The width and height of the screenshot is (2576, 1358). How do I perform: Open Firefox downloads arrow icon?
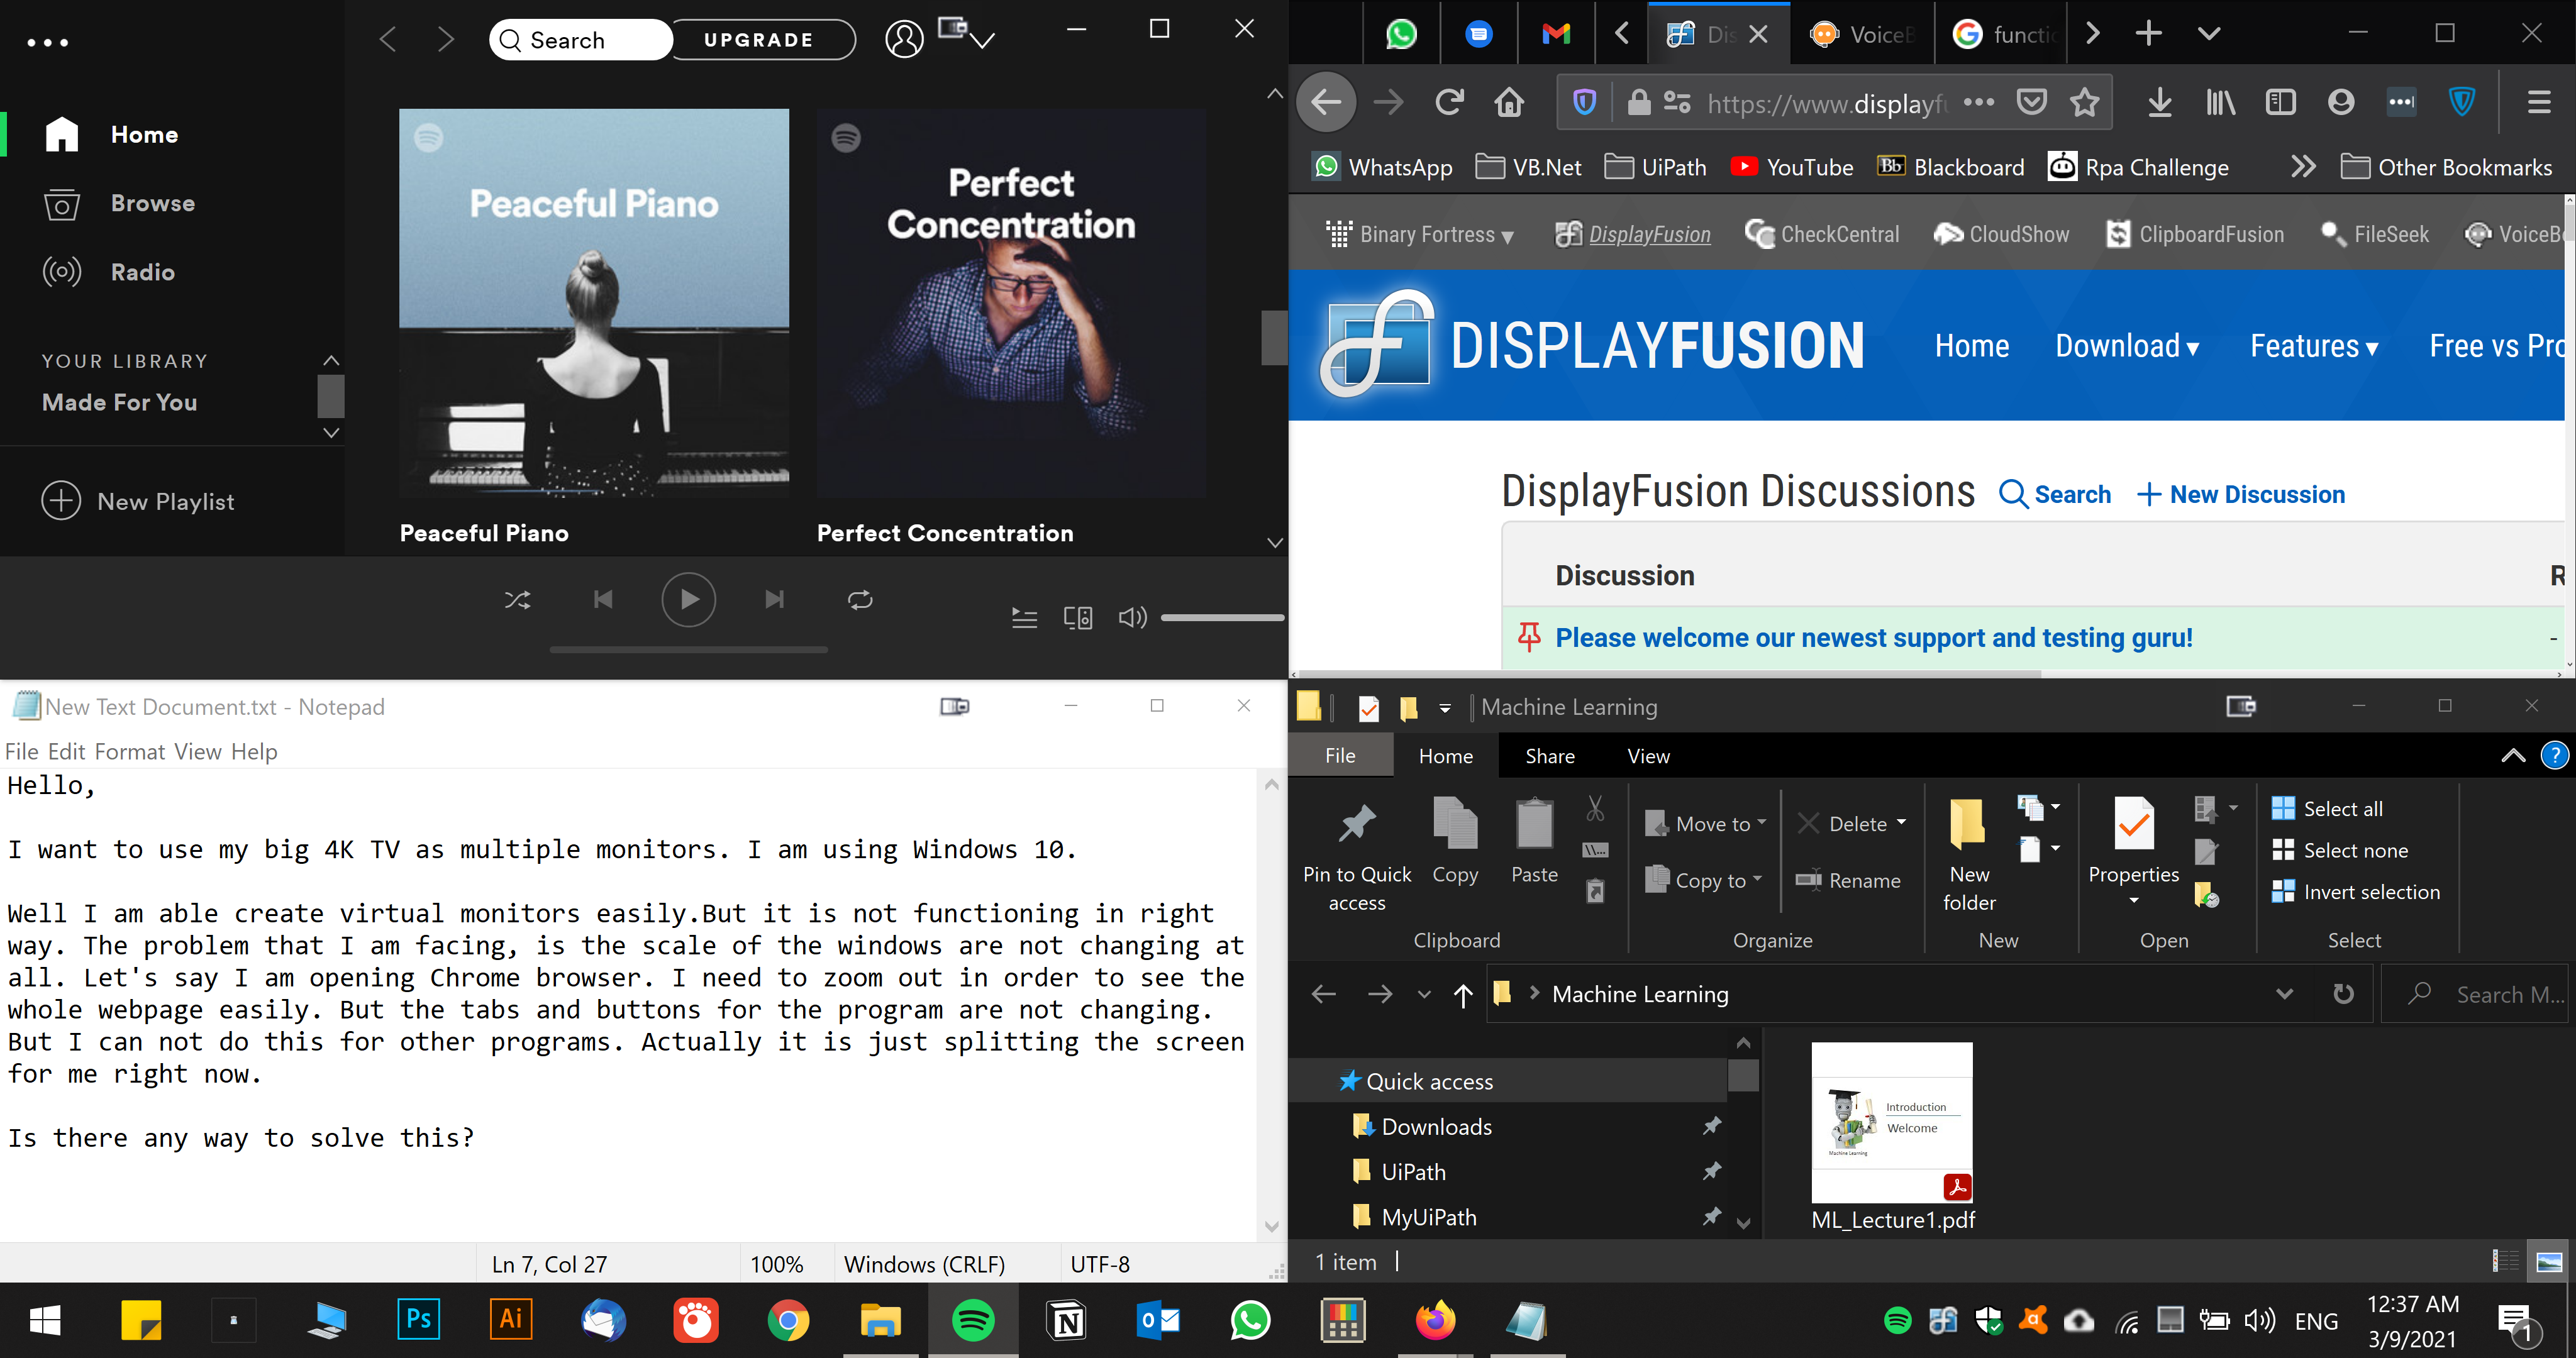(x=2159, y=102)
